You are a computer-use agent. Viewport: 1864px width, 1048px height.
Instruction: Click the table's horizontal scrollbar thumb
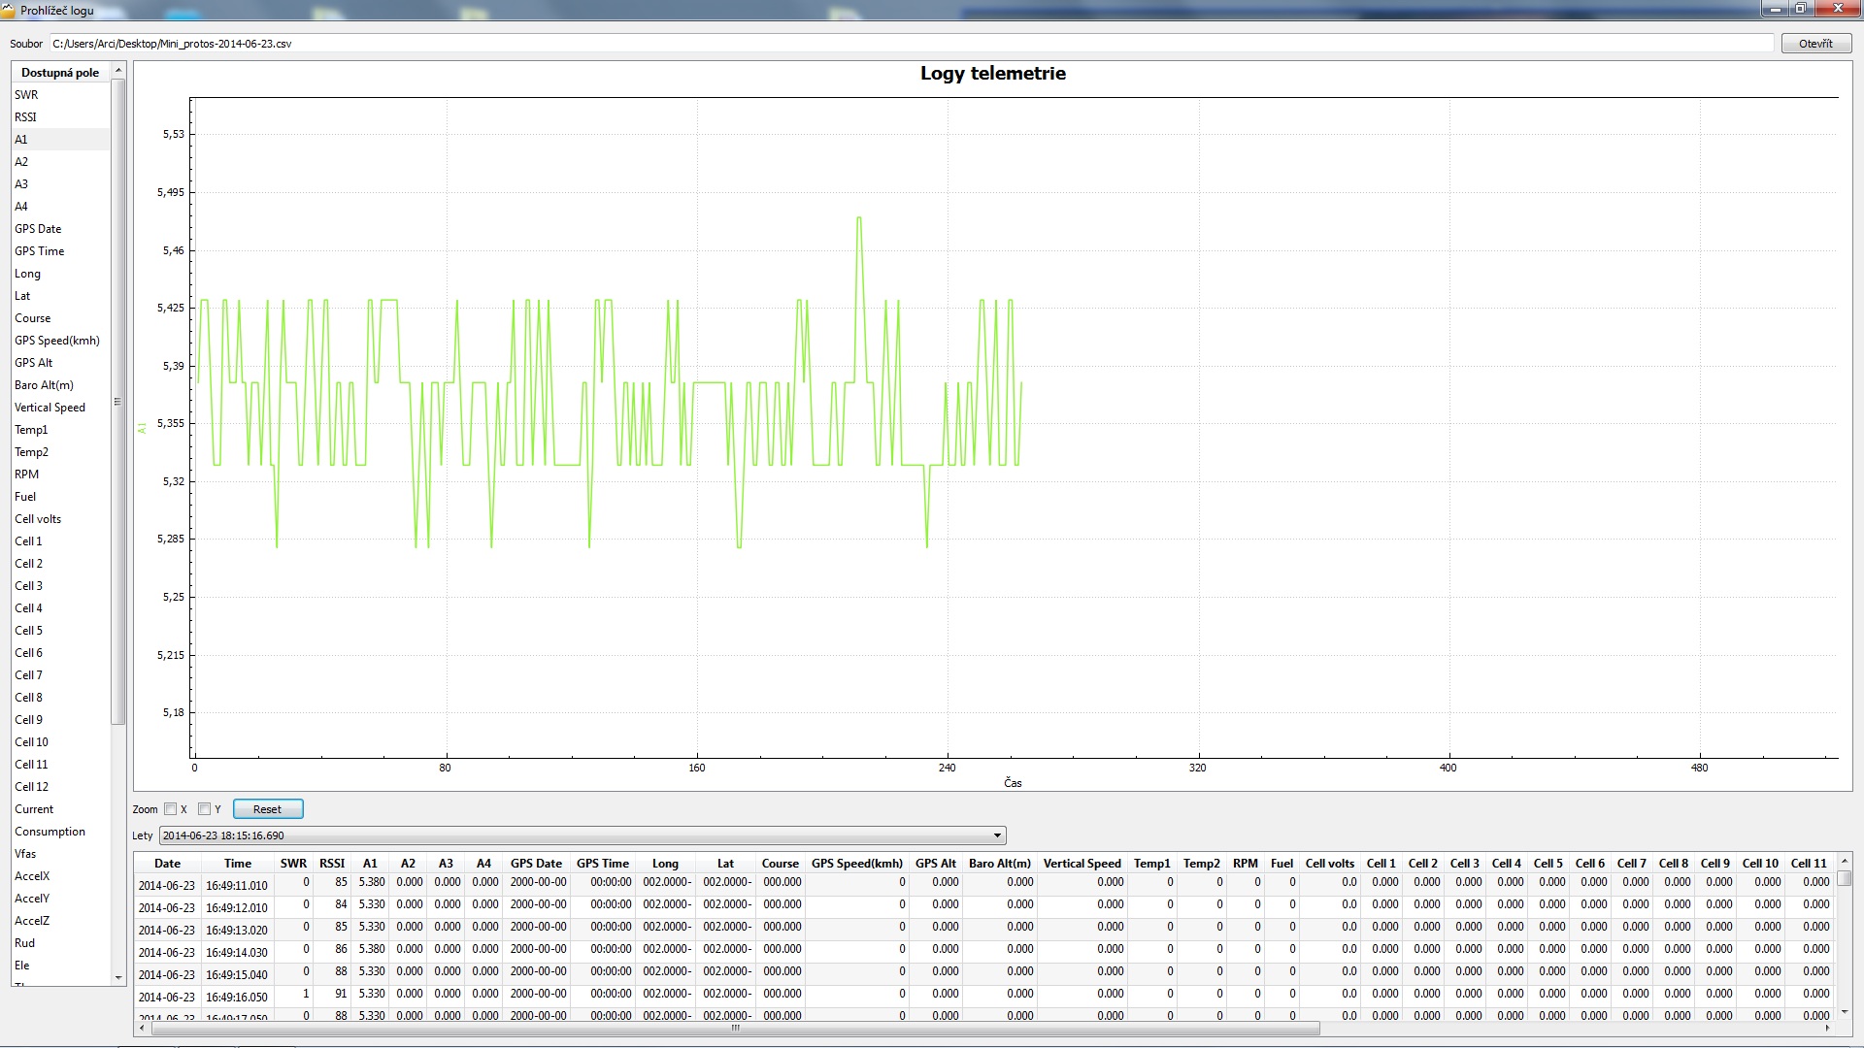coord(735,1028)
